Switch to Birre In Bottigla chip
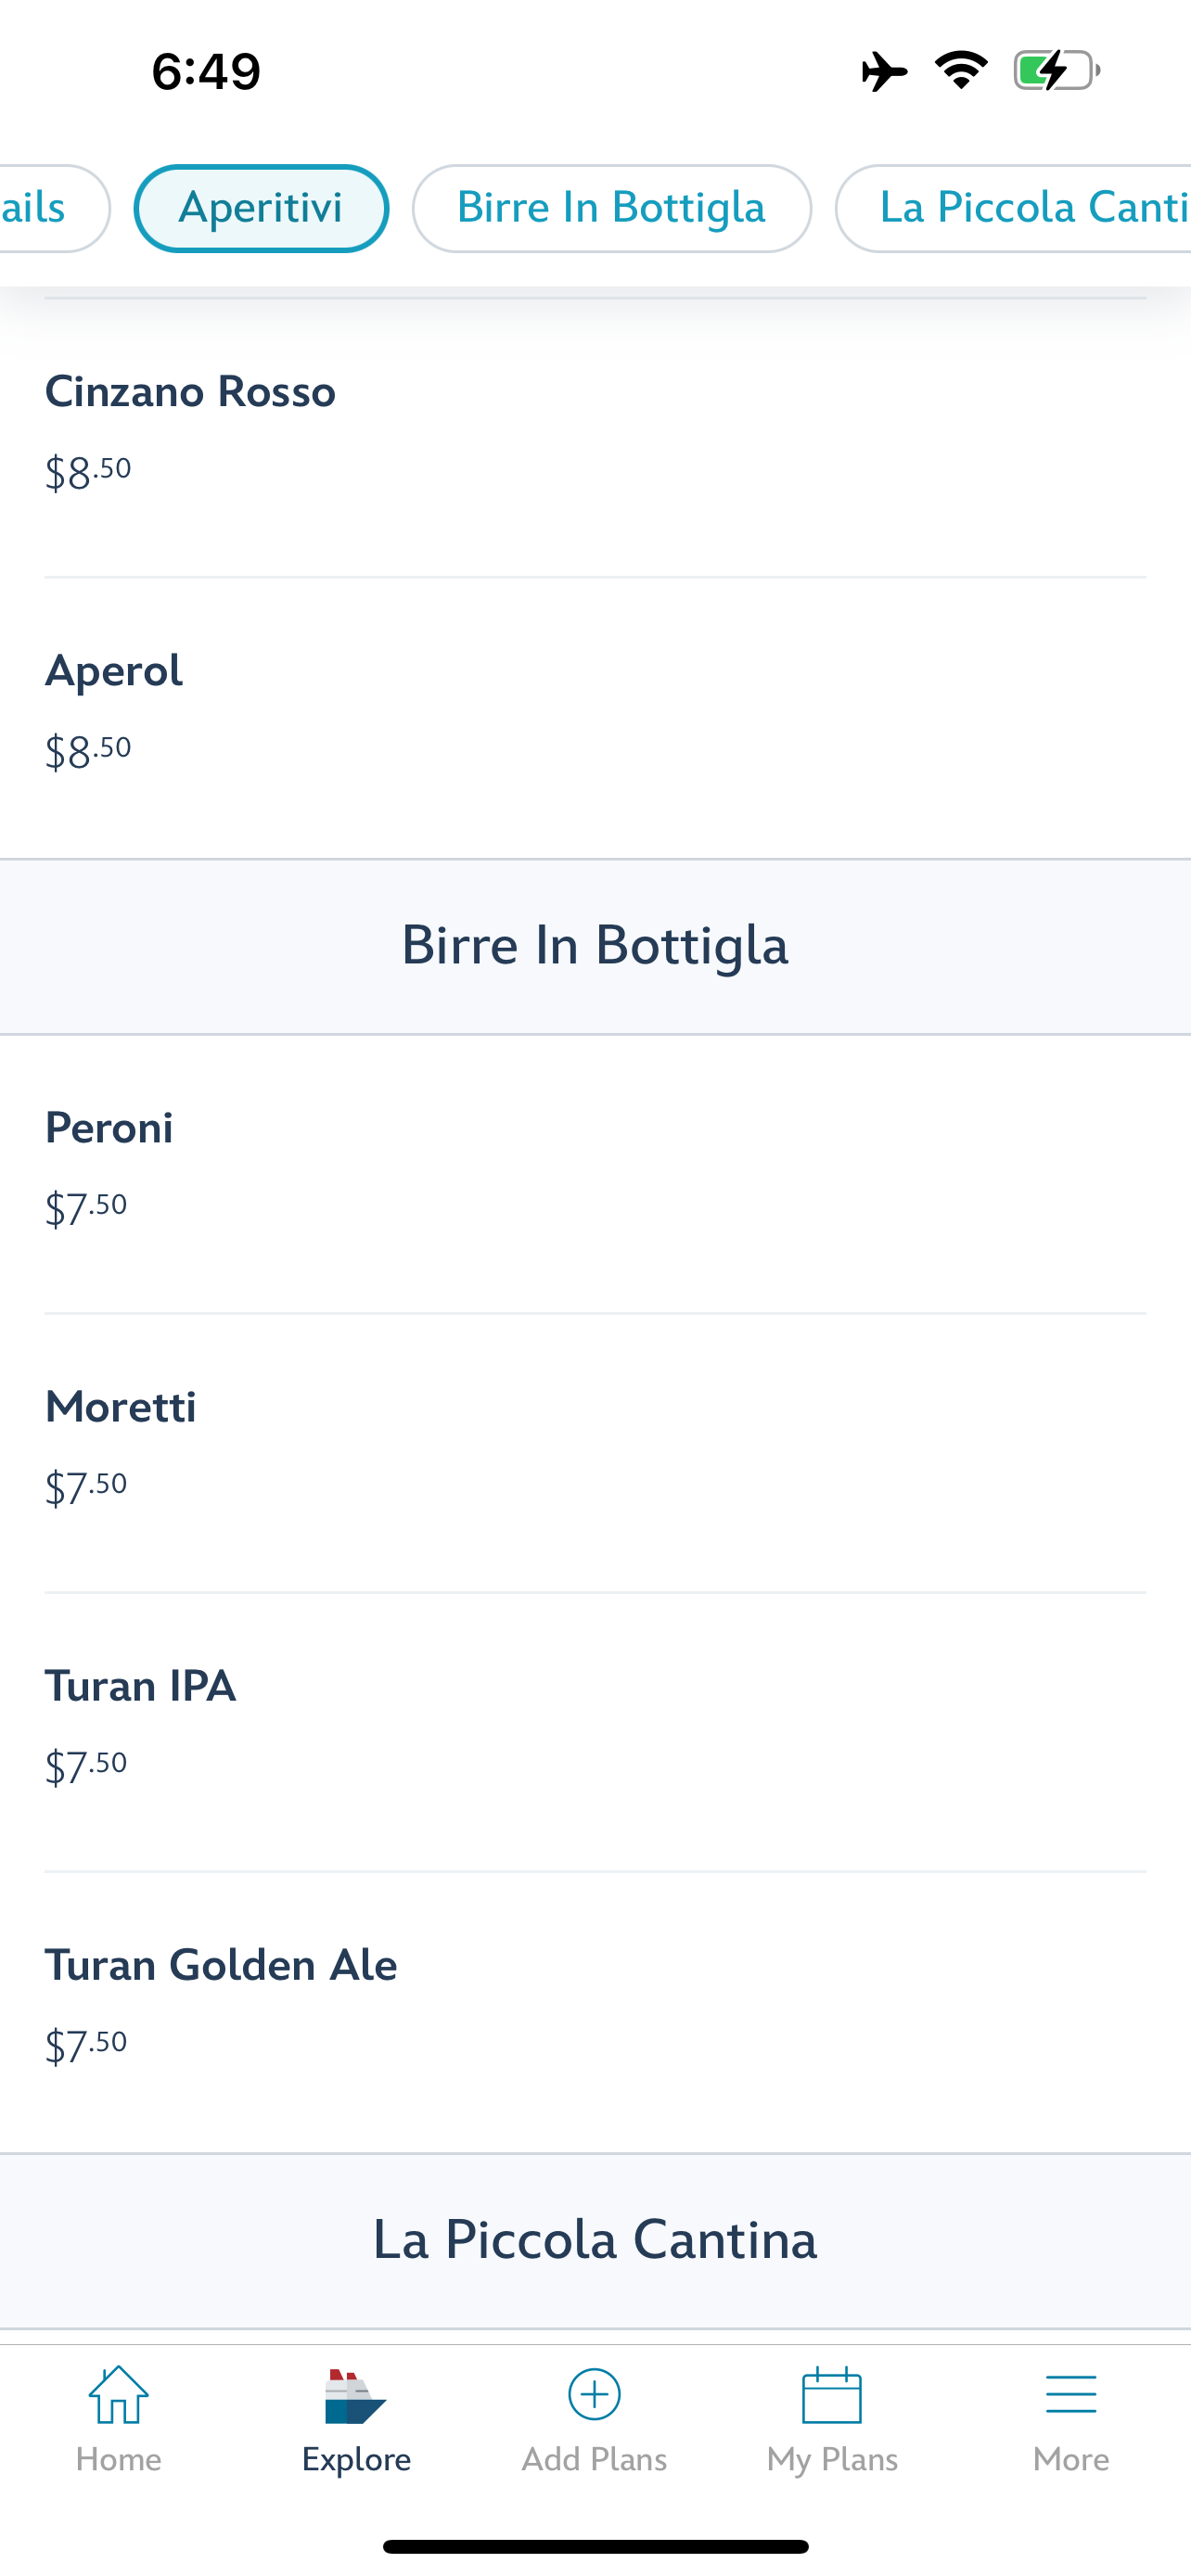This screenshot has height=2576, width=1191. (x=611, y=208)
